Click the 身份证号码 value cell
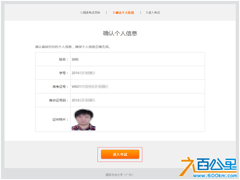The width and height of the screenshot is (240, 180). (137, 100)
